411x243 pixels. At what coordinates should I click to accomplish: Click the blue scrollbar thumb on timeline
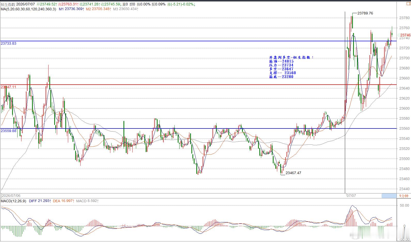coord(389,196)
